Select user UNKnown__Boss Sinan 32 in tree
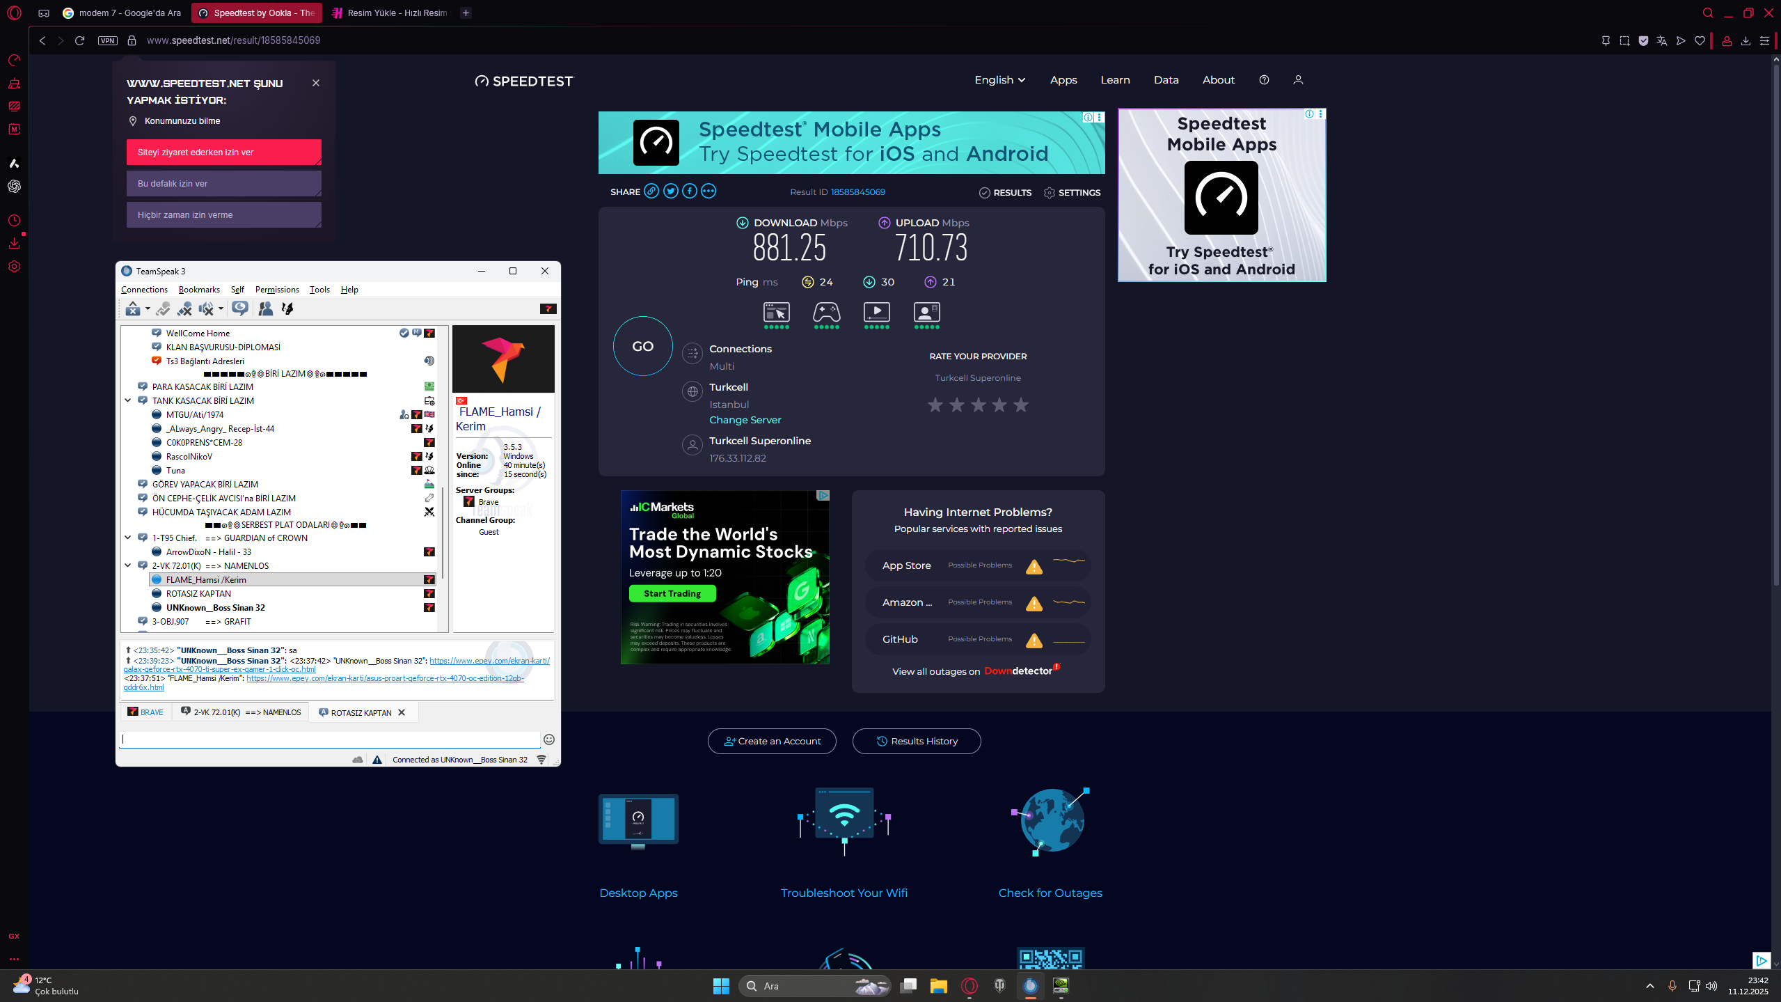The height and width of the screenshot is (1002, 1781). click(x=215, y=608)
